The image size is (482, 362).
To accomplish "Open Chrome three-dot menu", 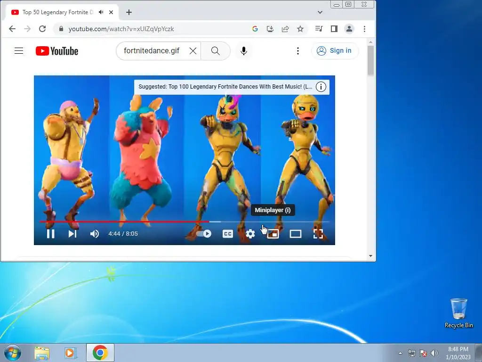I will click(365, 29).
